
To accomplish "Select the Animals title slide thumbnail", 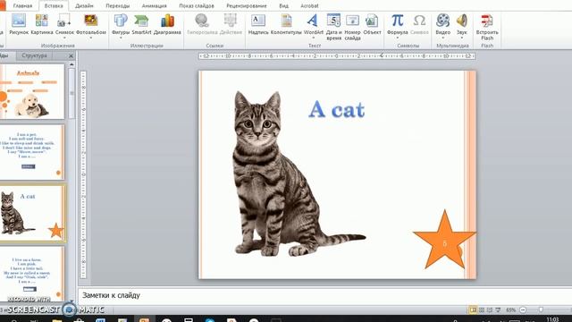I will coord(32,91).
